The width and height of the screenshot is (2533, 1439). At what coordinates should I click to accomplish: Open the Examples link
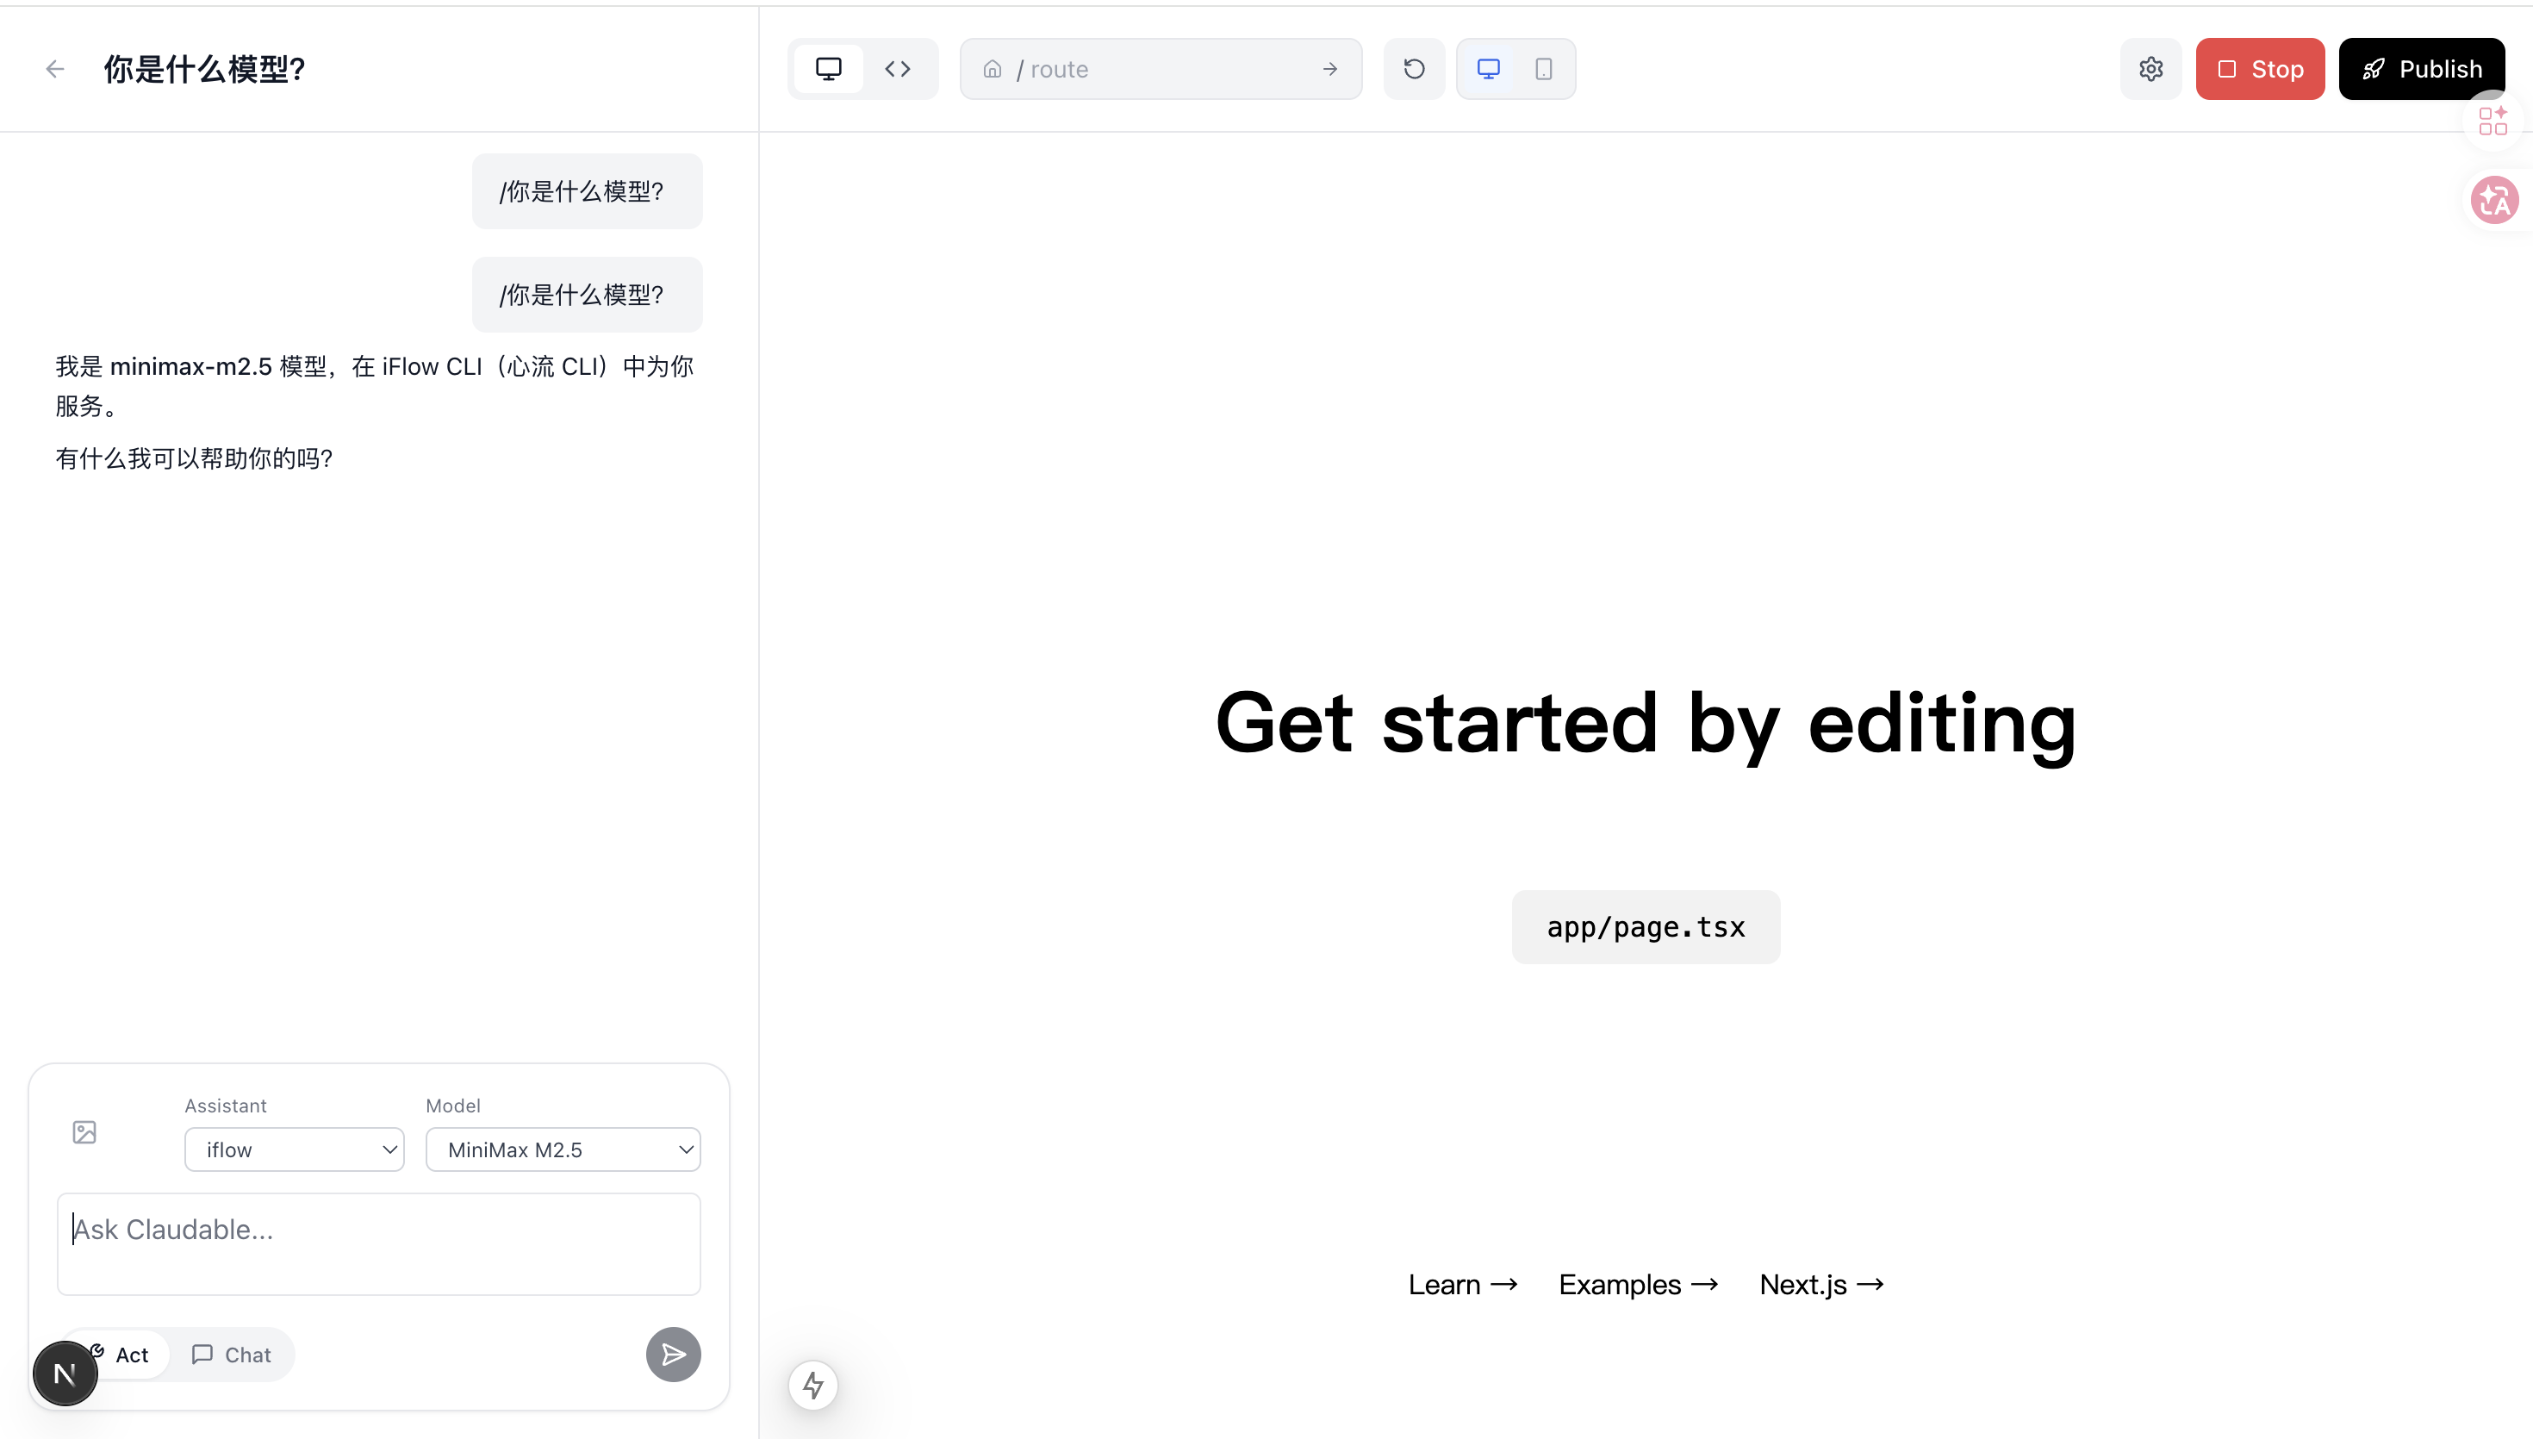click(1638, 1285)
